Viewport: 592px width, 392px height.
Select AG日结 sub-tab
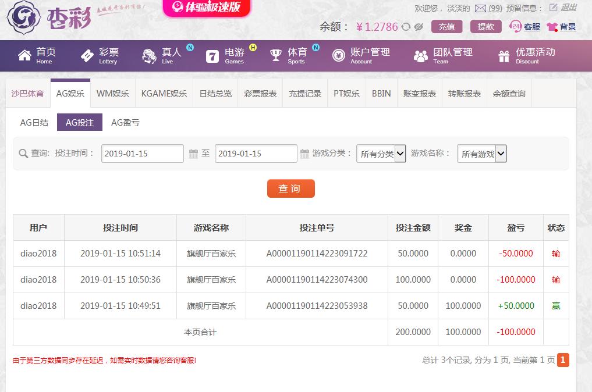coord(34,123)
